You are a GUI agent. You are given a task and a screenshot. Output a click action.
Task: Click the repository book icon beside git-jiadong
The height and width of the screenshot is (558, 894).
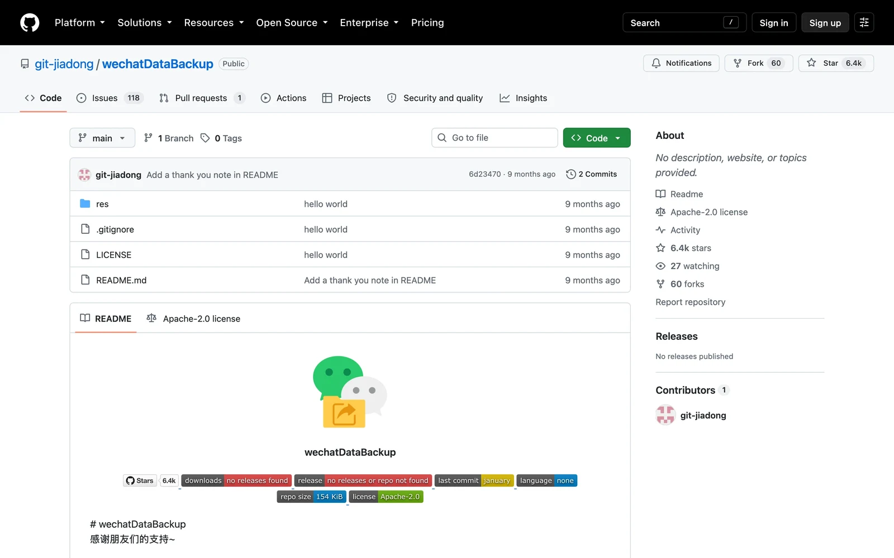(x=25, y=64)
